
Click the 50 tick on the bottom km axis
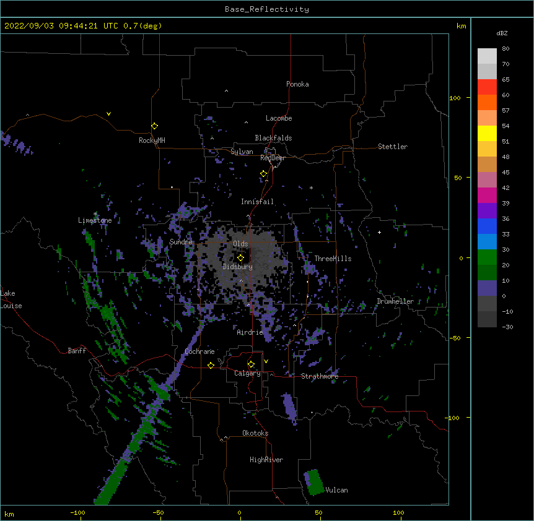point(318,512)
